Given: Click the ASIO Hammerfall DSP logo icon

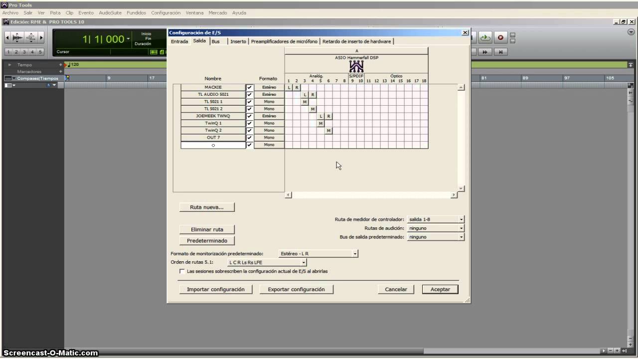Looking at the screenshot, I should point(356,66).
